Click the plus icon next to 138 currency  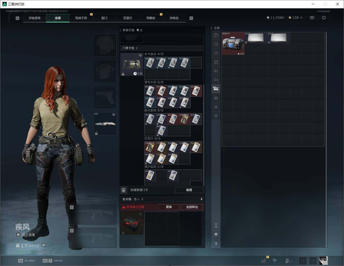pos(301,18)
